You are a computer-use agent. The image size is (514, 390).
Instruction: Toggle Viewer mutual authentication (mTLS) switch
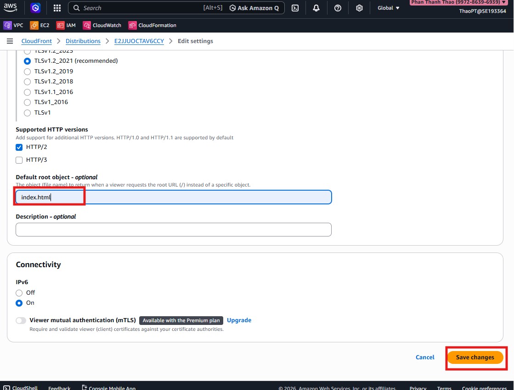[21, 320]
